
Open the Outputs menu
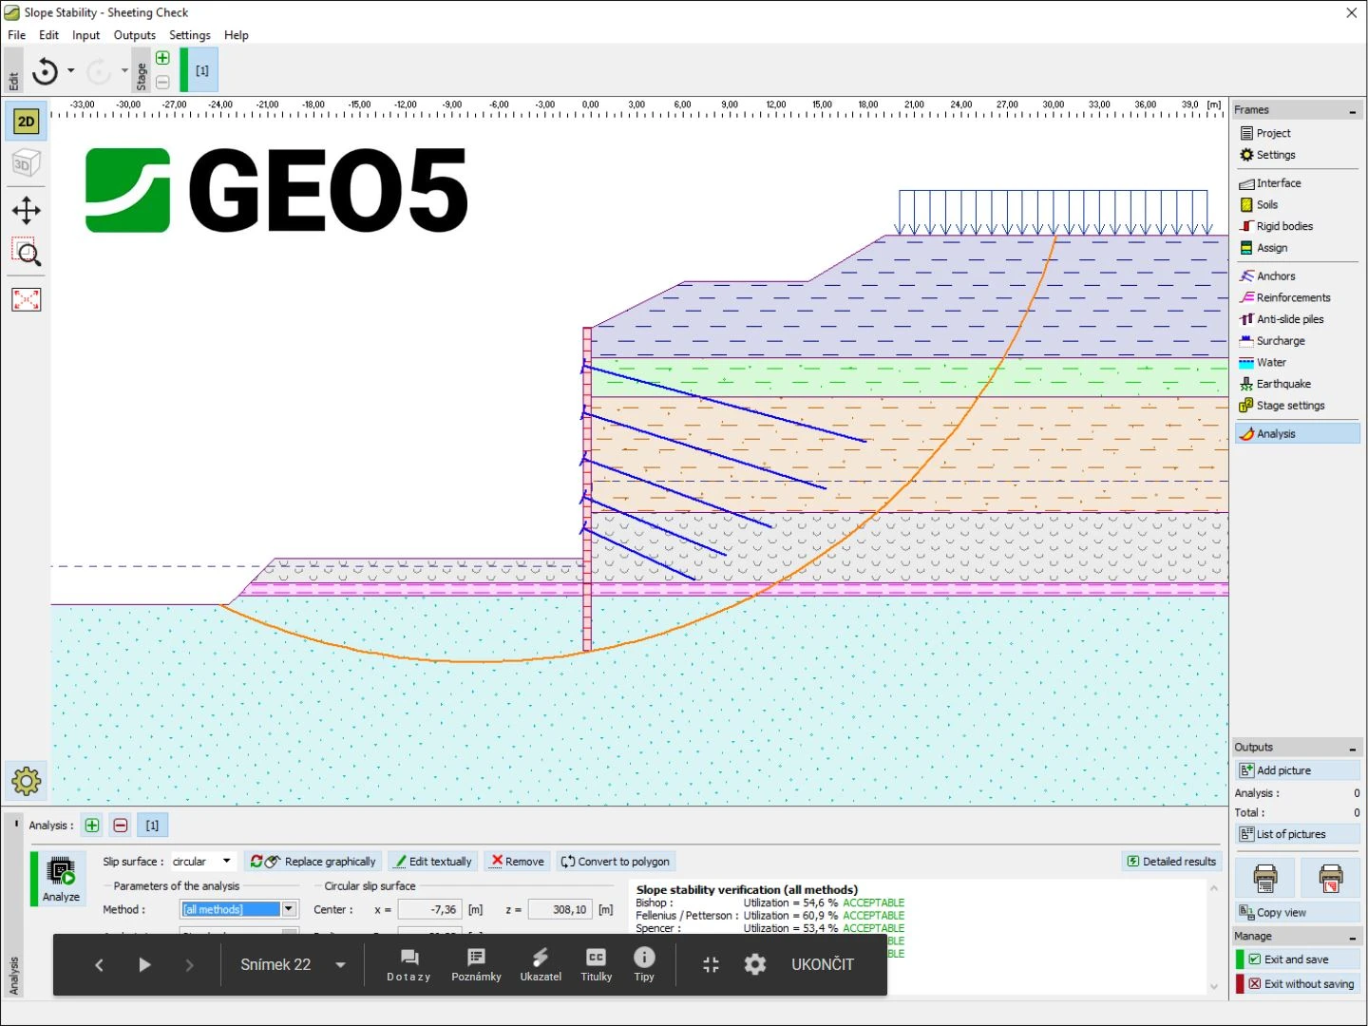[x=134, y=35]
